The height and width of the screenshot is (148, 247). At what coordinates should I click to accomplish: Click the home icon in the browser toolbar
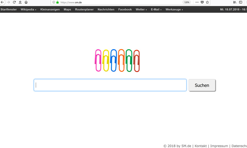point(26,2)
